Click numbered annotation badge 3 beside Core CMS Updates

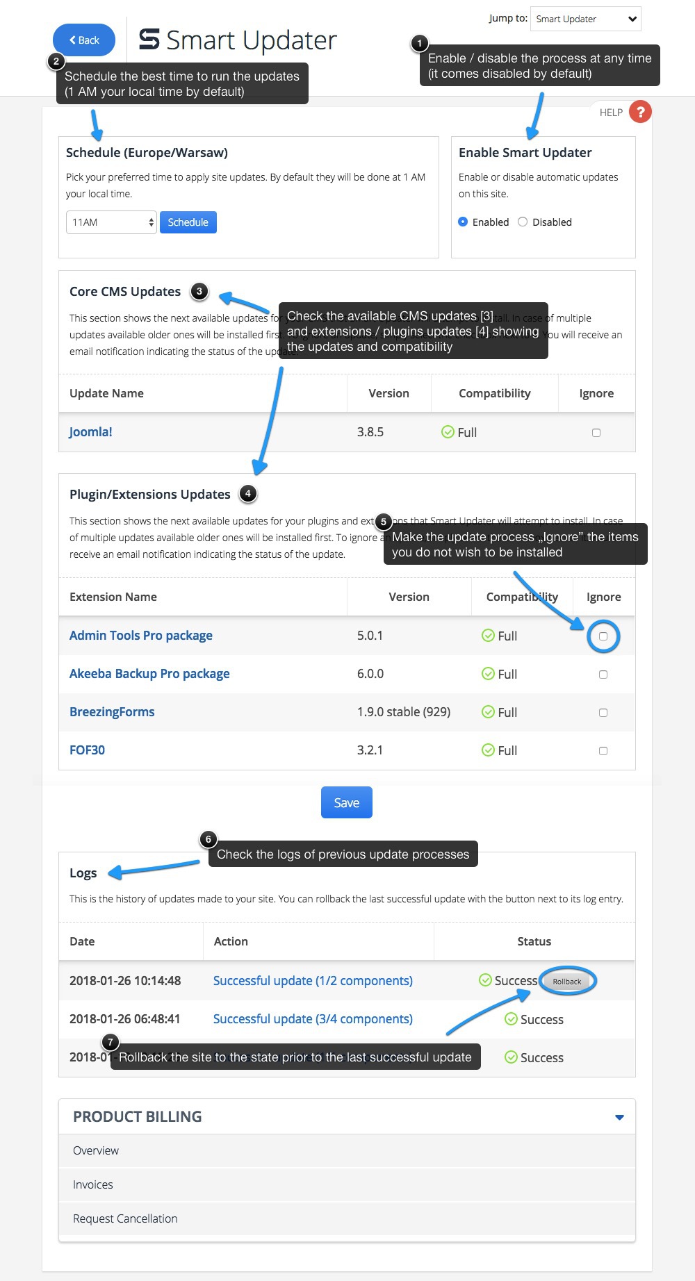coord(199,291)
